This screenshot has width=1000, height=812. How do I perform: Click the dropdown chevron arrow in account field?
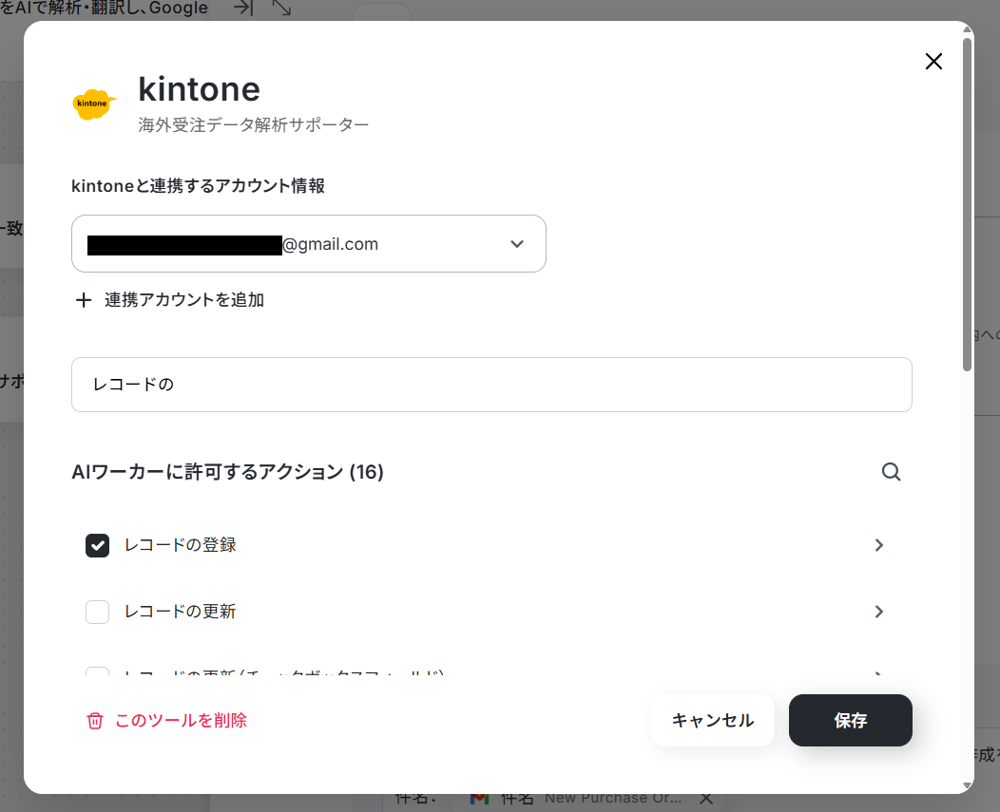pyautogui.click(x=517, y=244)
